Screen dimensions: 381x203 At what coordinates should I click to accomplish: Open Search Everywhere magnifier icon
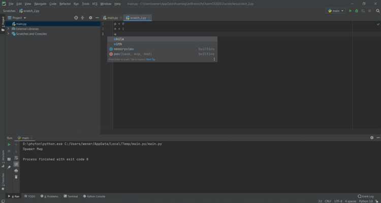[x=377, y=11]
